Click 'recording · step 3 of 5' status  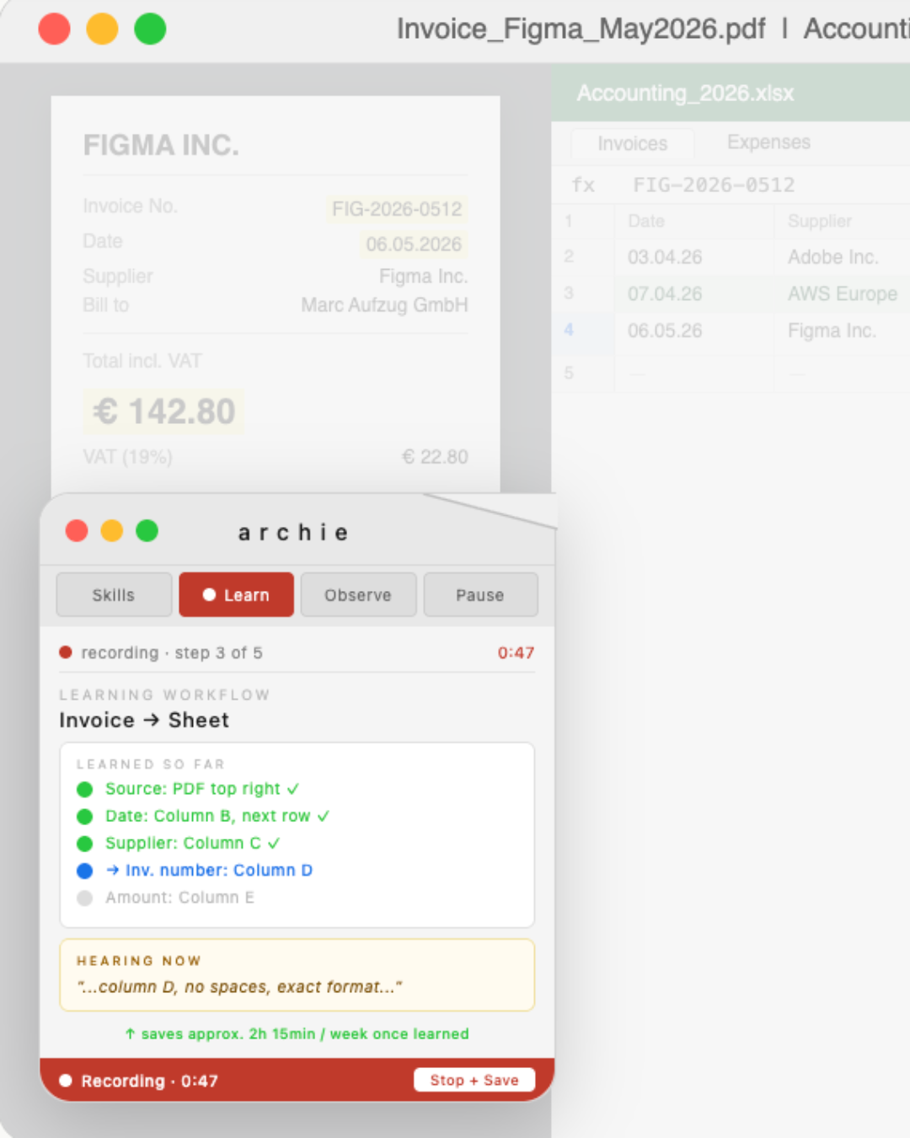click(171, 652)
